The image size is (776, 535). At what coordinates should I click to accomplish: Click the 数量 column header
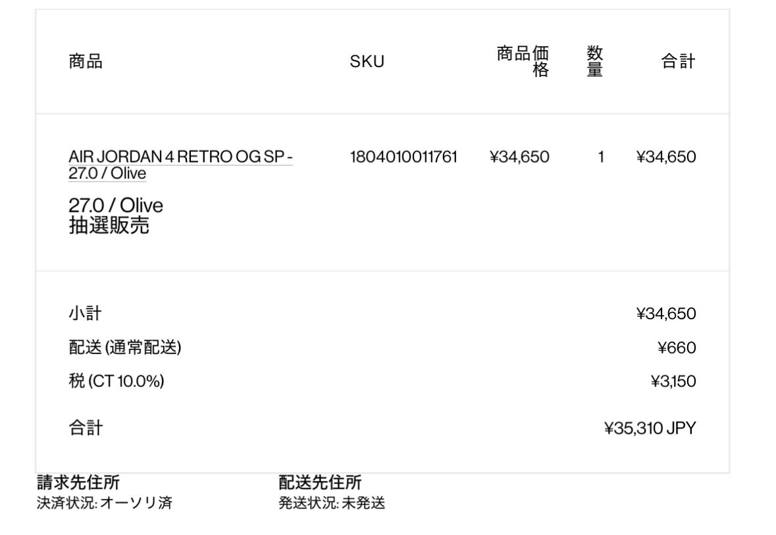pos(594,62)
